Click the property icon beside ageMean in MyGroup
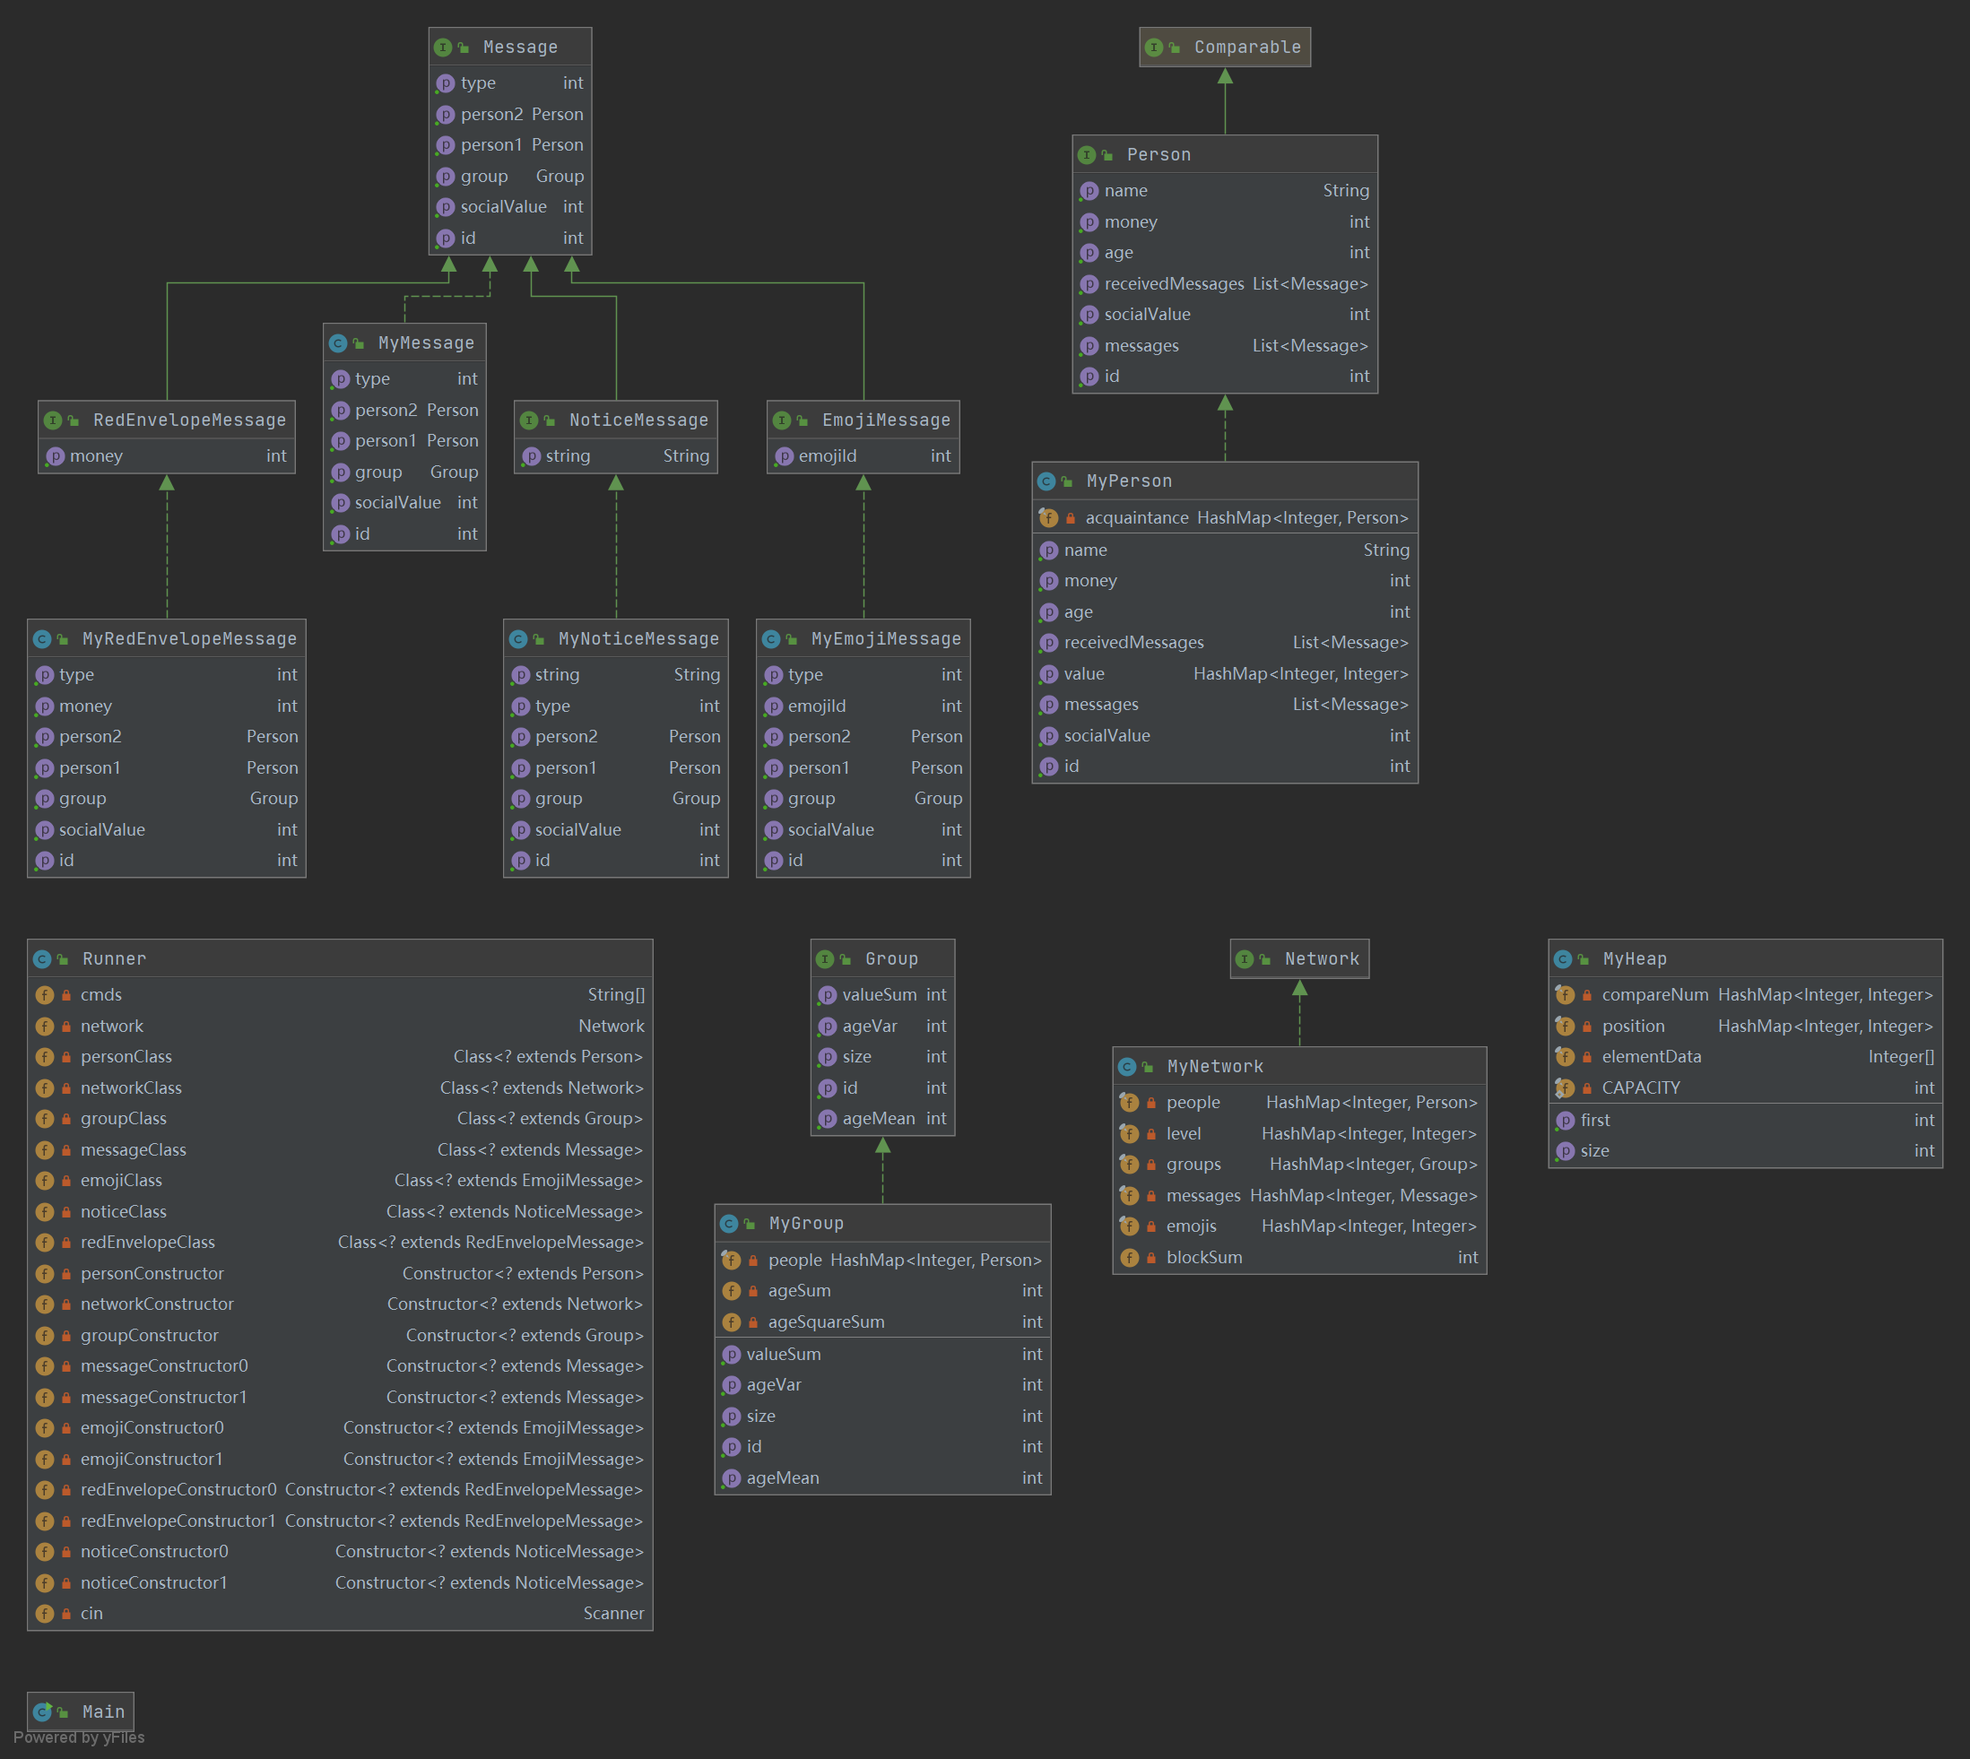Image resolution: width=1970 pixels, height=1759 pixels. [x=732, y=1477]
